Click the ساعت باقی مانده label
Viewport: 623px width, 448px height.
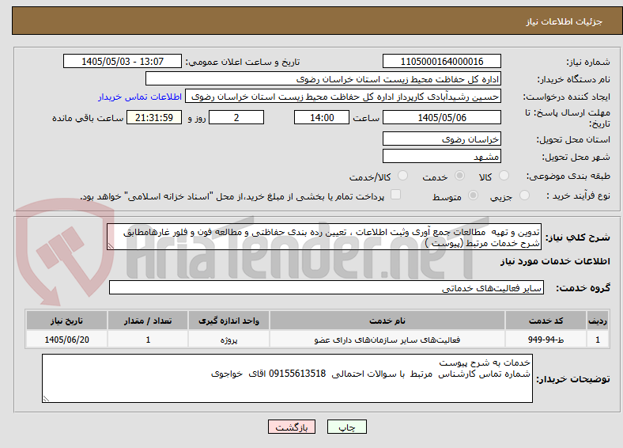(88, 118)
